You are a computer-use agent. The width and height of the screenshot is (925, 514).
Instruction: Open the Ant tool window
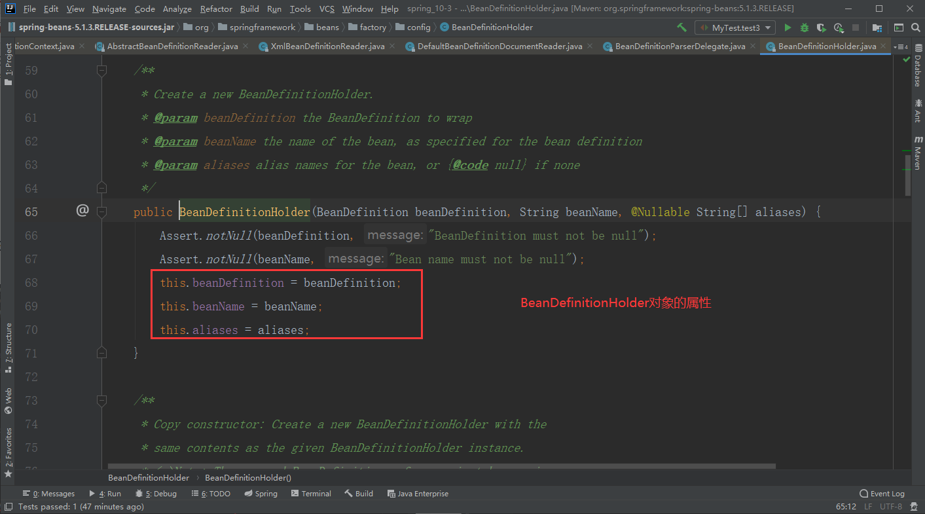coord(918,111)
